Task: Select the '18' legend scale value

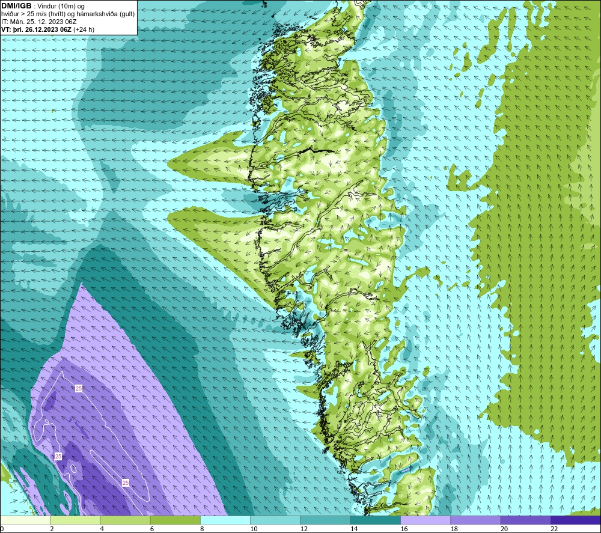Action: click(x=454, y=529)
